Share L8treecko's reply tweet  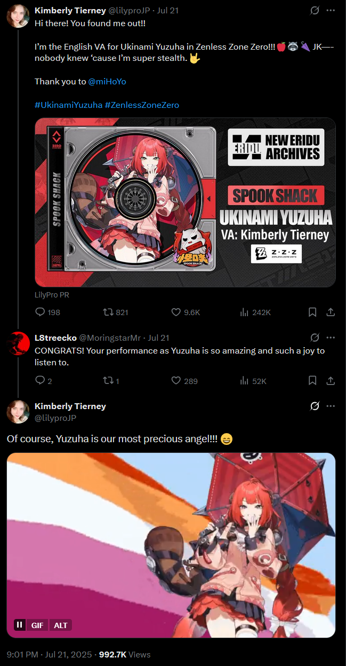(x=330, y=380)
